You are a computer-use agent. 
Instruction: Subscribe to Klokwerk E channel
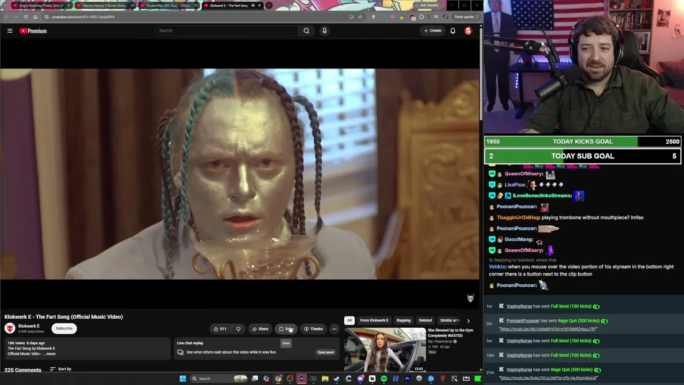pos(64,328)
